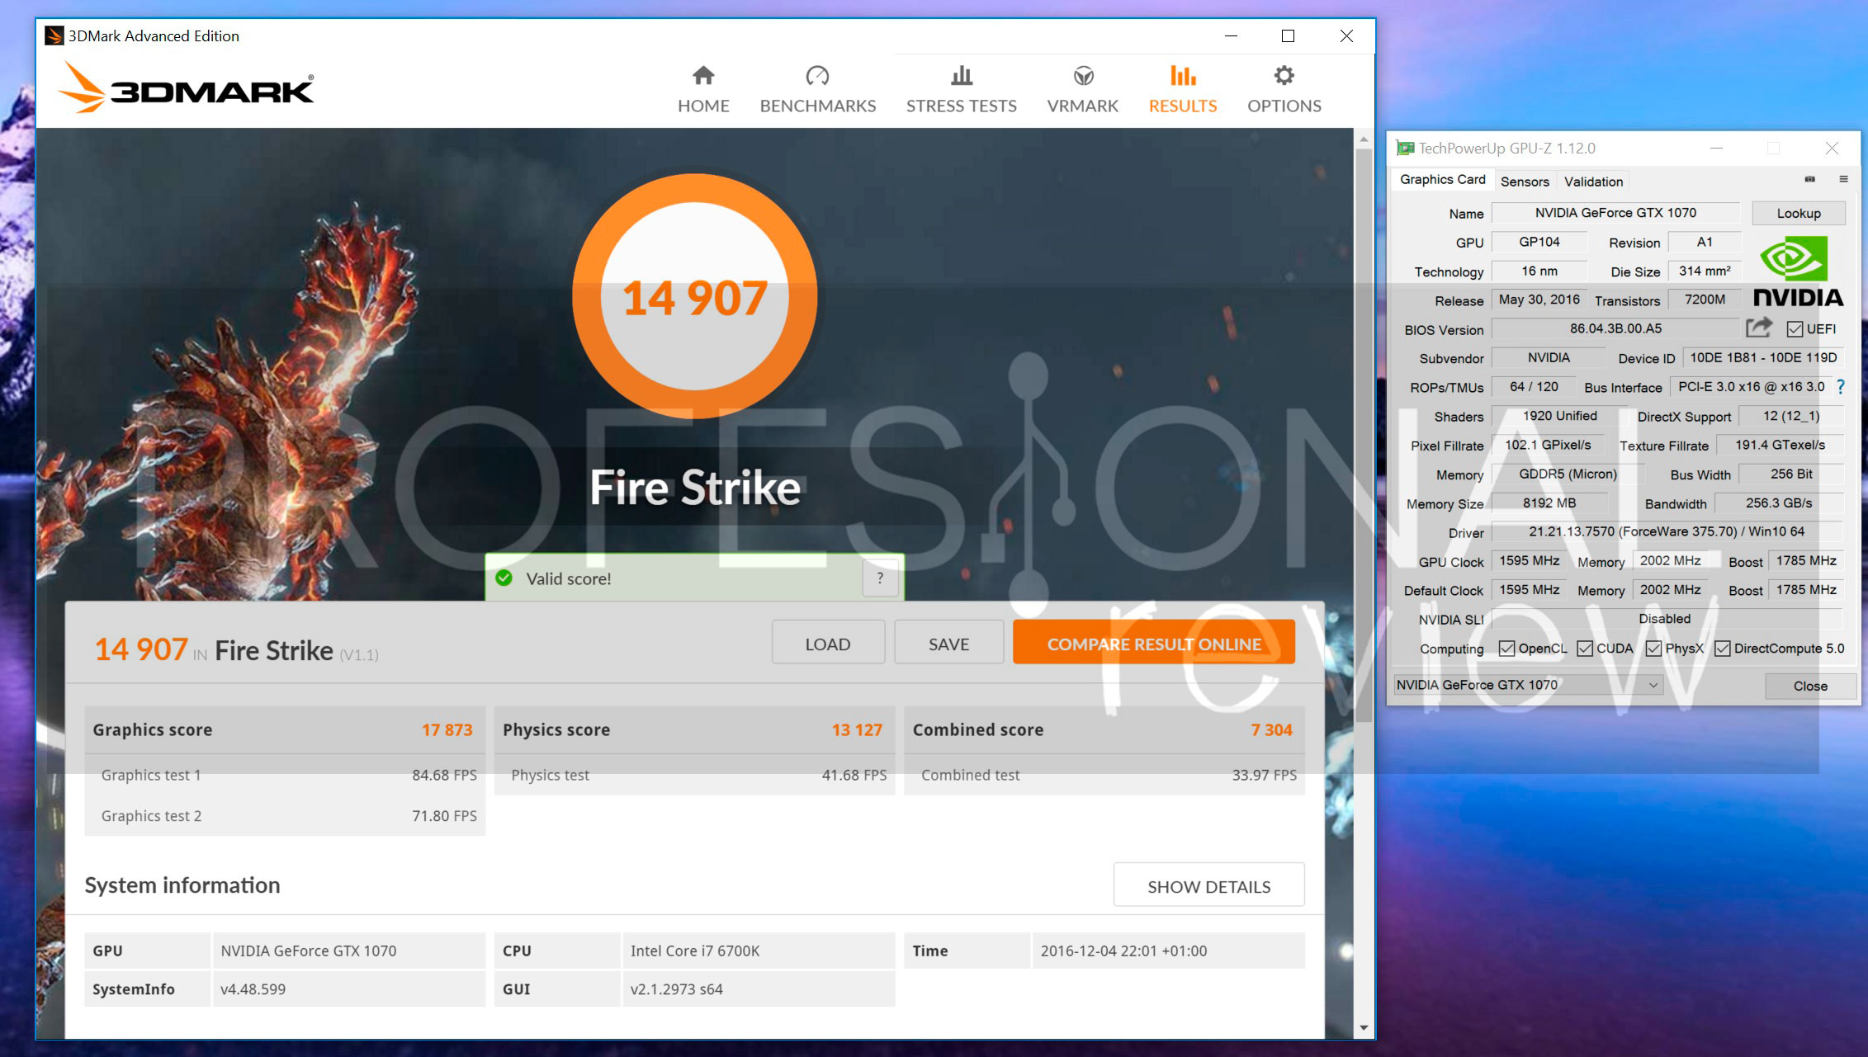Click the GPU-Z icon in its title bar
1868x1057 pixels.
(x=1404, y=149)
